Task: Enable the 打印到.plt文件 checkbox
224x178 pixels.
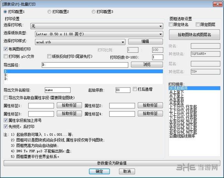Action: (6, 56)
